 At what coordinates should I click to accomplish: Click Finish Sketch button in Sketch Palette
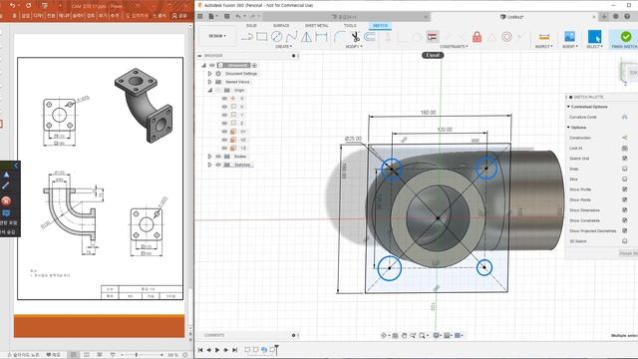[628, 253]
